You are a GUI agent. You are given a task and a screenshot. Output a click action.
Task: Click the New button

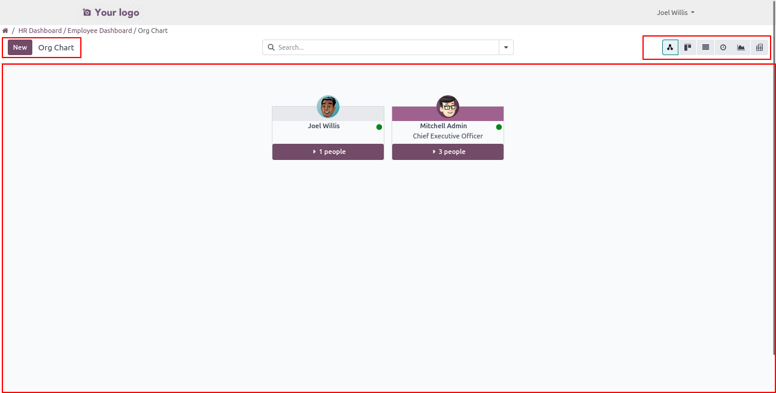(x=20, y=47)
